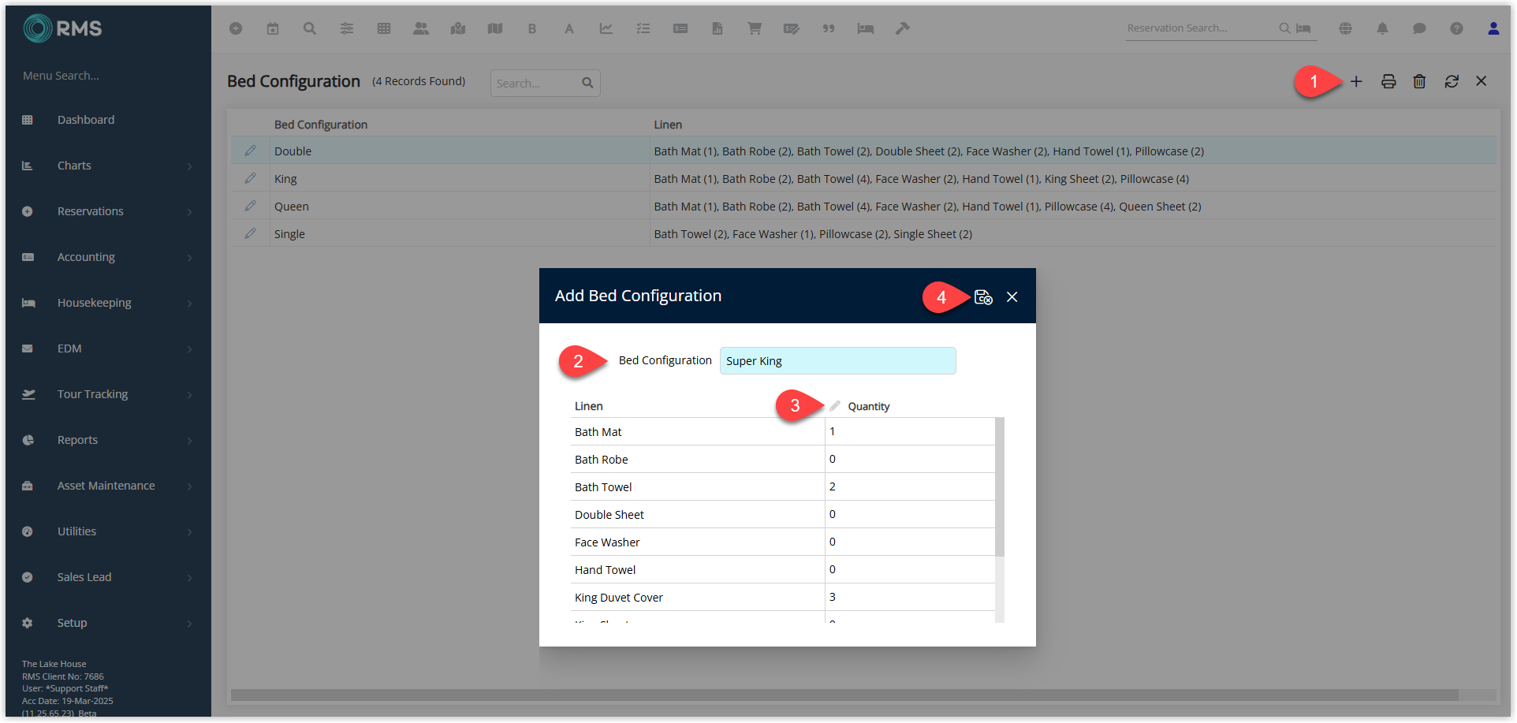
Task: Expand the Asset Maintenance menu
Action: 108,486
